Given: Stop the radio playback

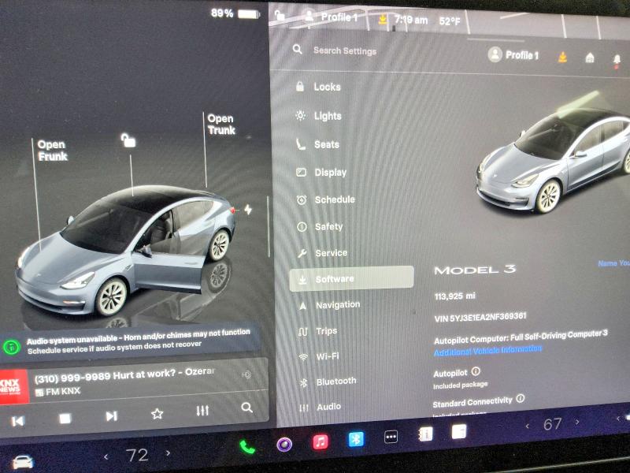Looking at the screenshot, I should point(65,419).
